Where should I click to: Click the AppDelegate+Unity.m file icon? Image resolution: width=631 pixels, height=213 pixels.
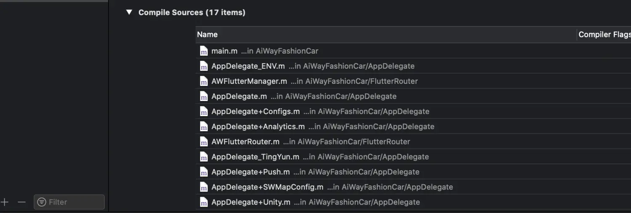pyautogui.click(x=204, y=202)
